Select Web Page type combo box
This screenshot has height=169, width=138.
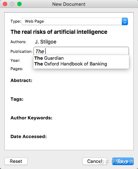(x=75, y=22)
